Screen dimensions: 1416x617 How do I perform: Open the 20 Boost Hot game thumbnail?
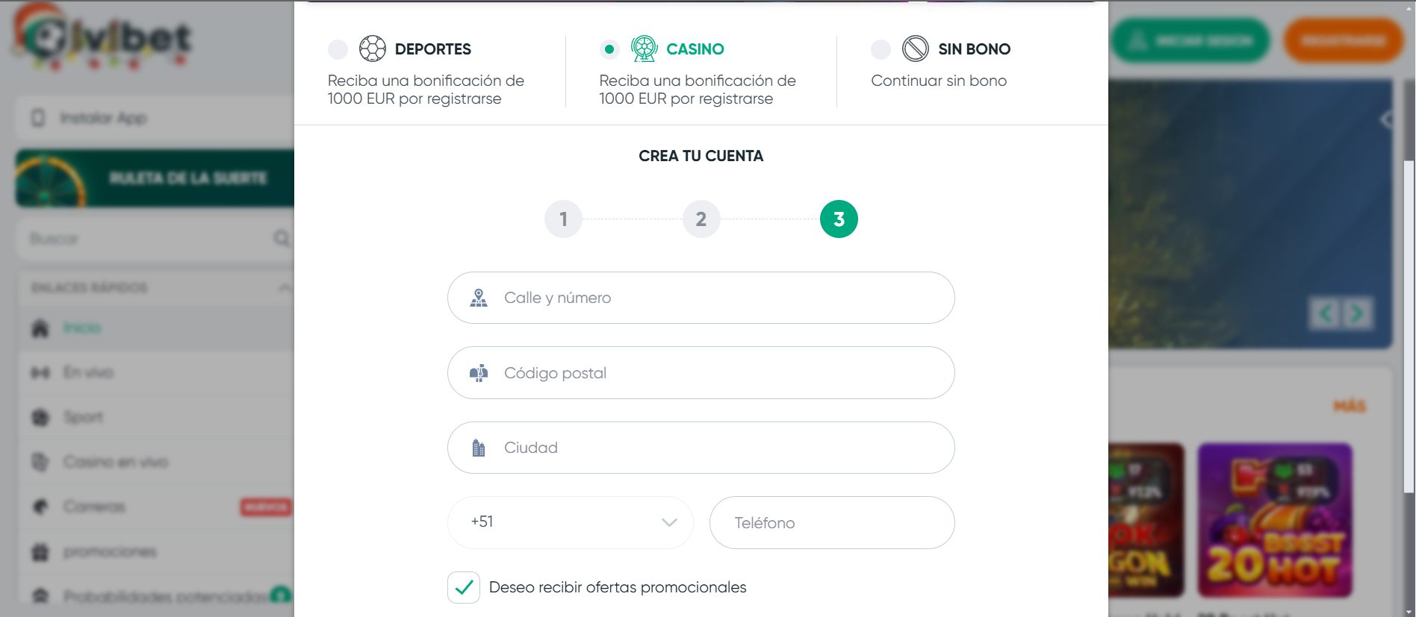(x=1274, y=520)
